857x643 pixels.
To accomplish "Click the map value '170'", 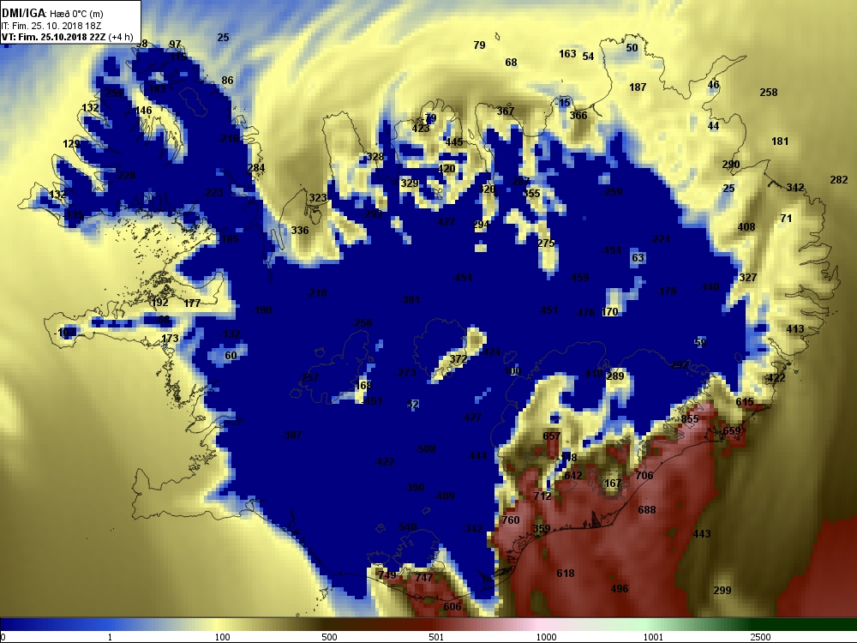I will (x=609, y=312).
